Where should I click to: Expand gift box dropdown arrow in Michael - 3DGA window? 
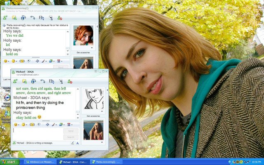click(72, 125)
